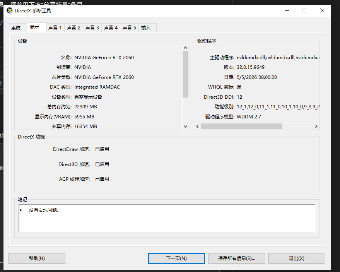
Task: Click the DirectX title bar icon
Action: click(10, 10)
